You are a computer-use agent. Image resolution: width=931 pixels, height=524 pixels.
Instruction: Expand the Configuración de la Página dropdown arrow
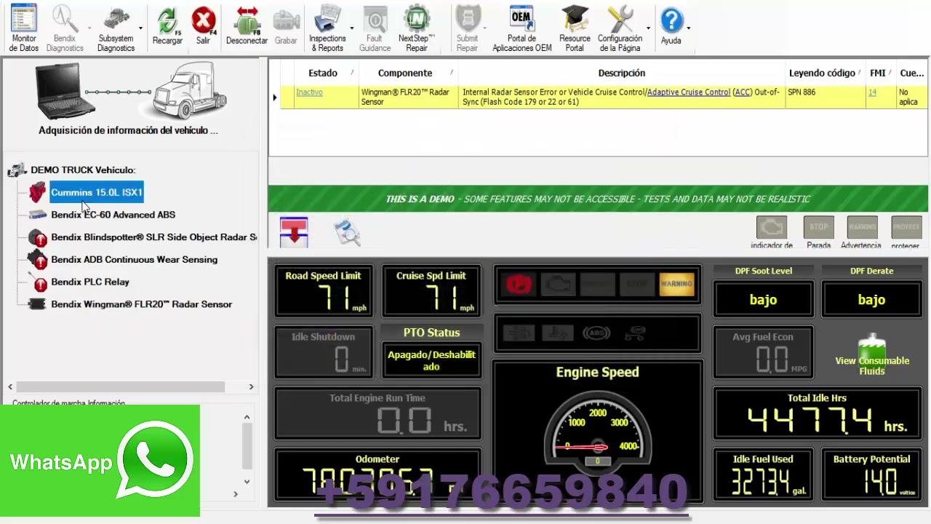pos(648,29)
